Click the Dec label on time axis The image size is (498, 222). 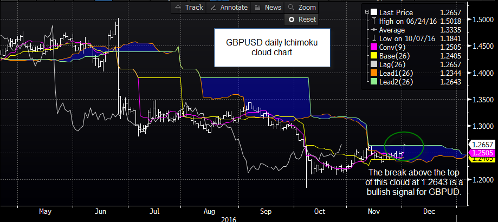coord(429,213)
